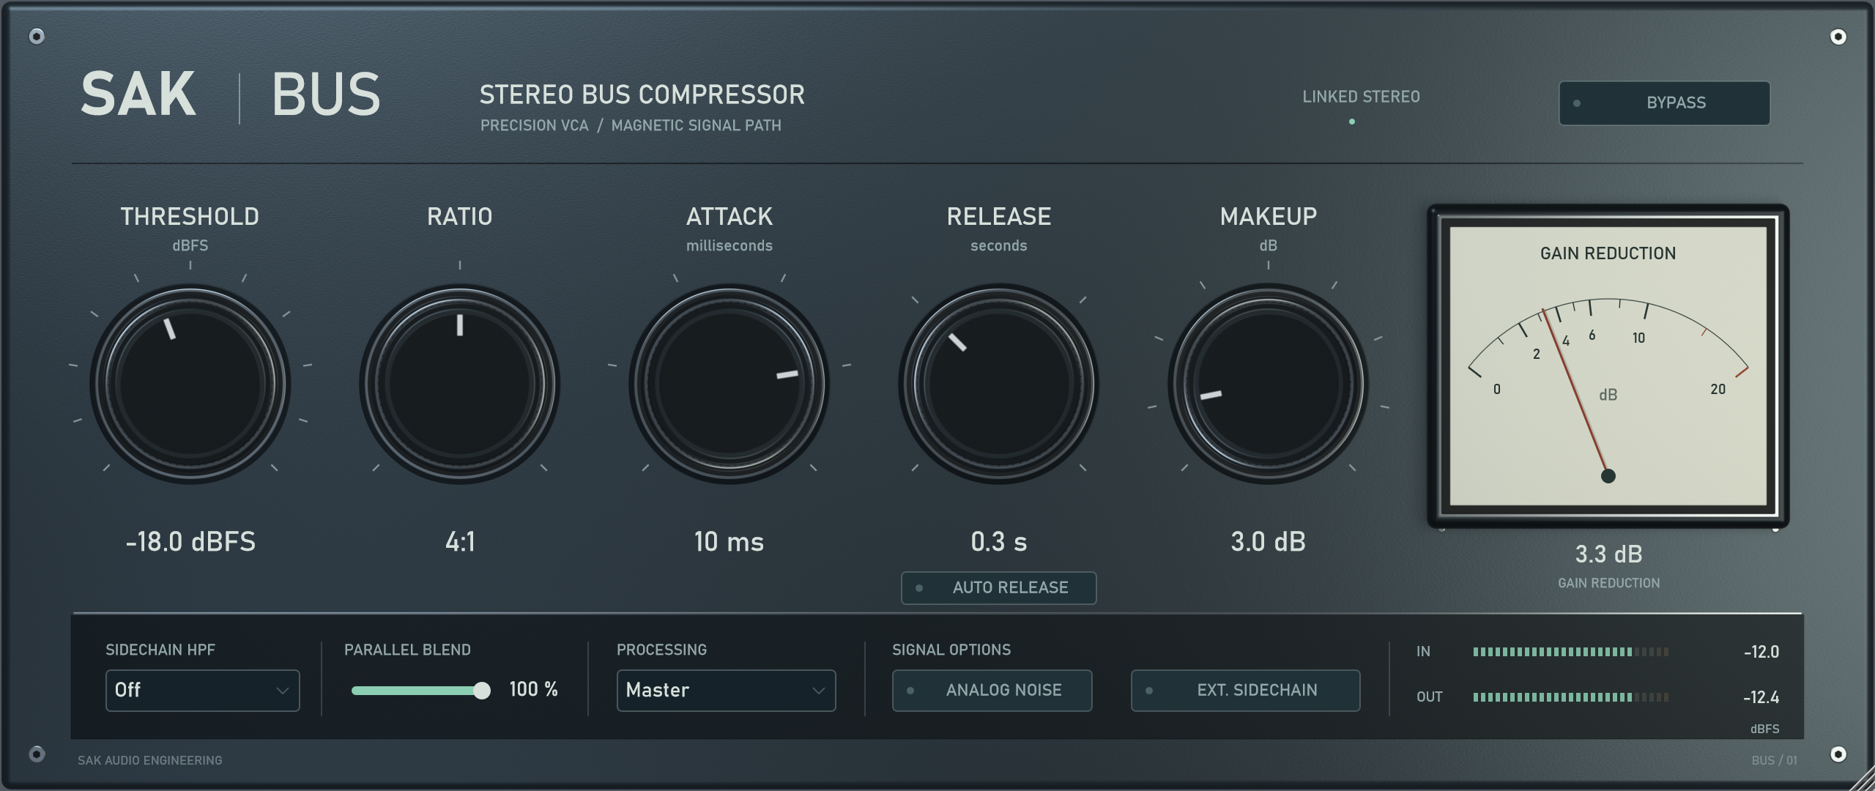Click the Threshold knob
1875x791 pixels.
pos(190,384)
